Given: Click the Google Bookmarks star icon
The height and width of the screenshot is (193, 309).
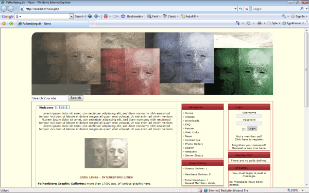Looking at the screenshot, I should pyautogui.click(x=123, y=16).
